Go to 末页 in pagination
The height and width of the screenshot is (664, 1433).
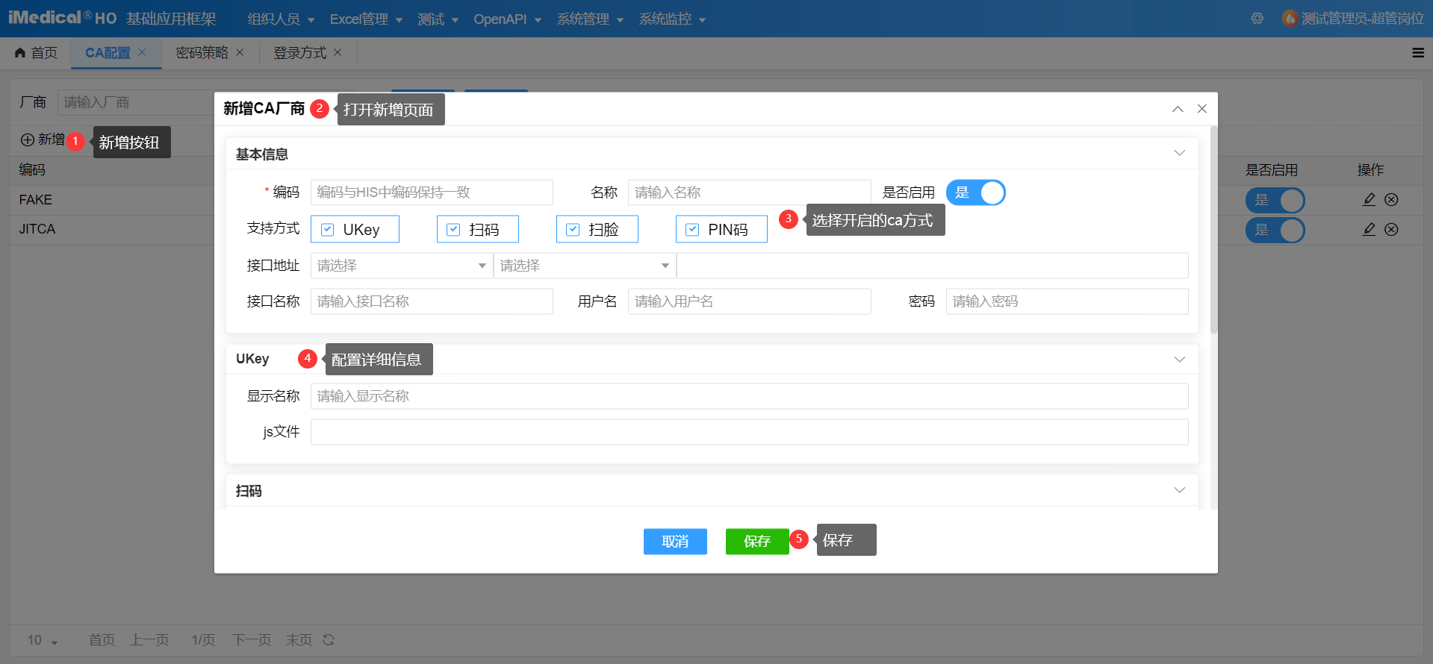pyautogui.click(x=299, y=640)
